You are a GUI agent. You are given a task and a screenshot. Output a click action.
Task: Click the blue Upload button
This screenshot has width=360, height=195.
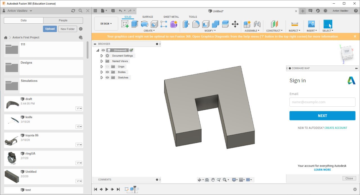tap(50, 29)
